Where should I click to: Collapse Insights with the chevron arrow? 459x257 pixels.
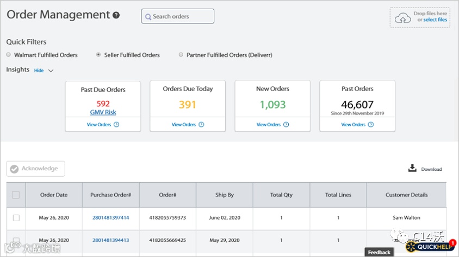[x=51, y=70]
